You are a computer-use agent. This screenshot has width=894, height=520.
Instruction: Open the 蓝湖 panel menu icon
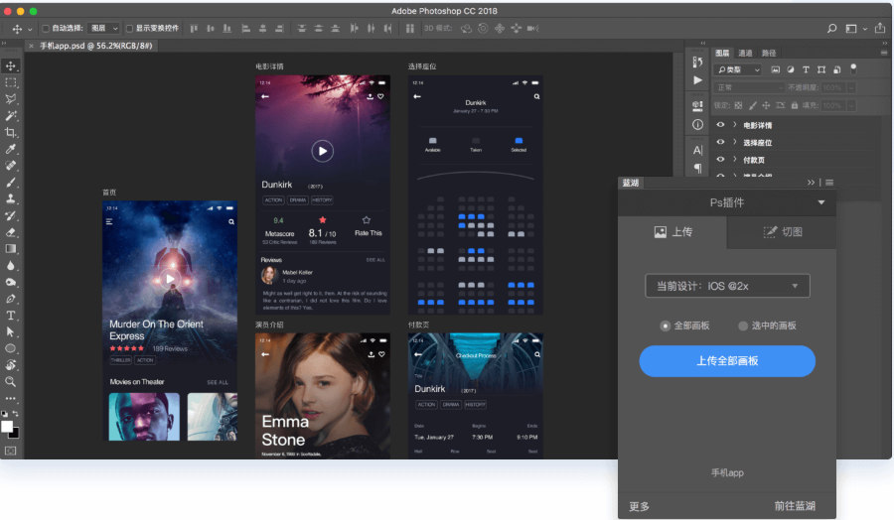pyautogui.click(x=829, y=183)
